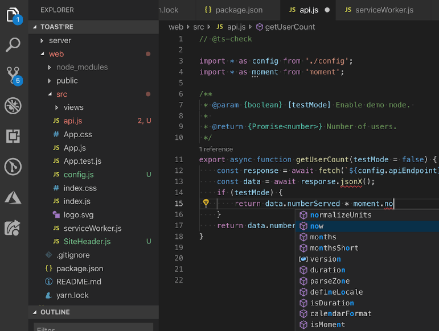This screenshot has height=331, width=439.
Task: Open the Extensions view icon
Action: [13, 136]
